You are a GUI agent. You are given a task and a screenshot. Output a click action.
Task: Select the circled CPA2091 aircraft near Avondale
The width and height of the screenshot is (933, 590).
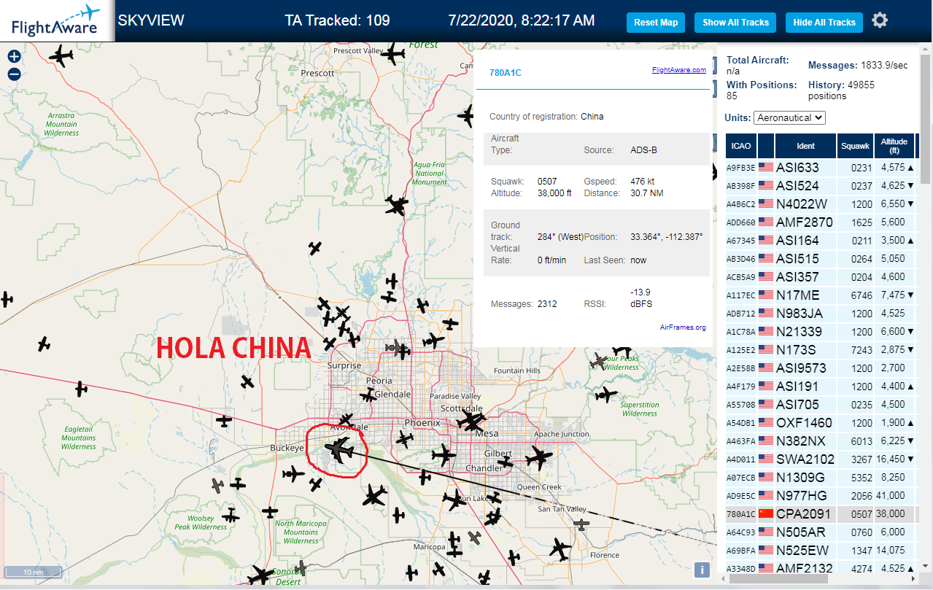[x=339, y=449]
